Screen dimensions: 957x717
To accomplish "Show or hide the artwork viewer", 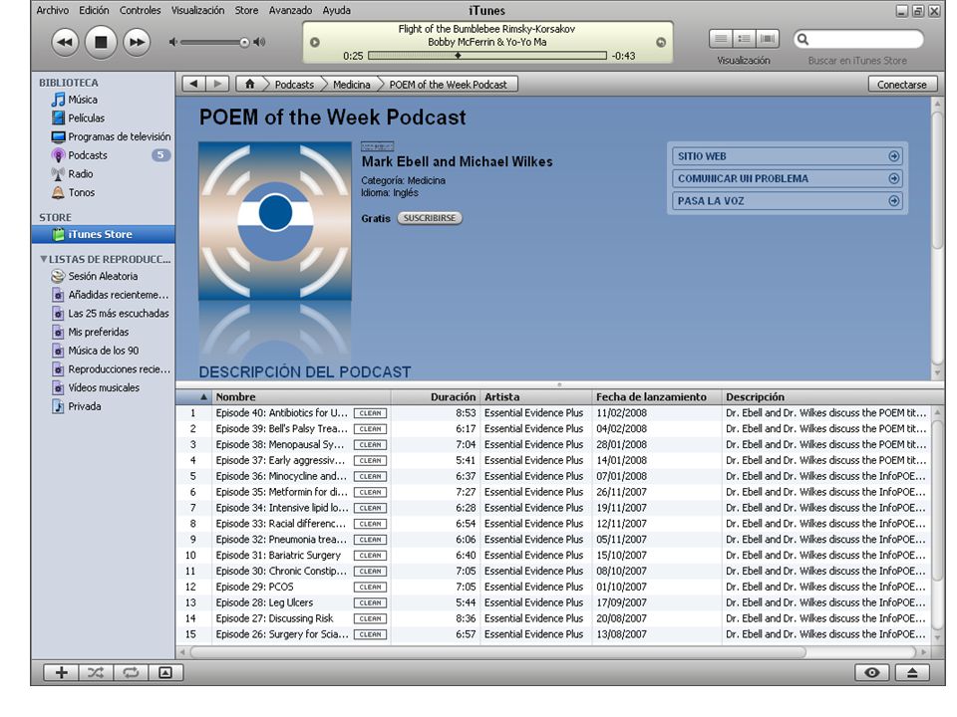I will click(165, 672).
